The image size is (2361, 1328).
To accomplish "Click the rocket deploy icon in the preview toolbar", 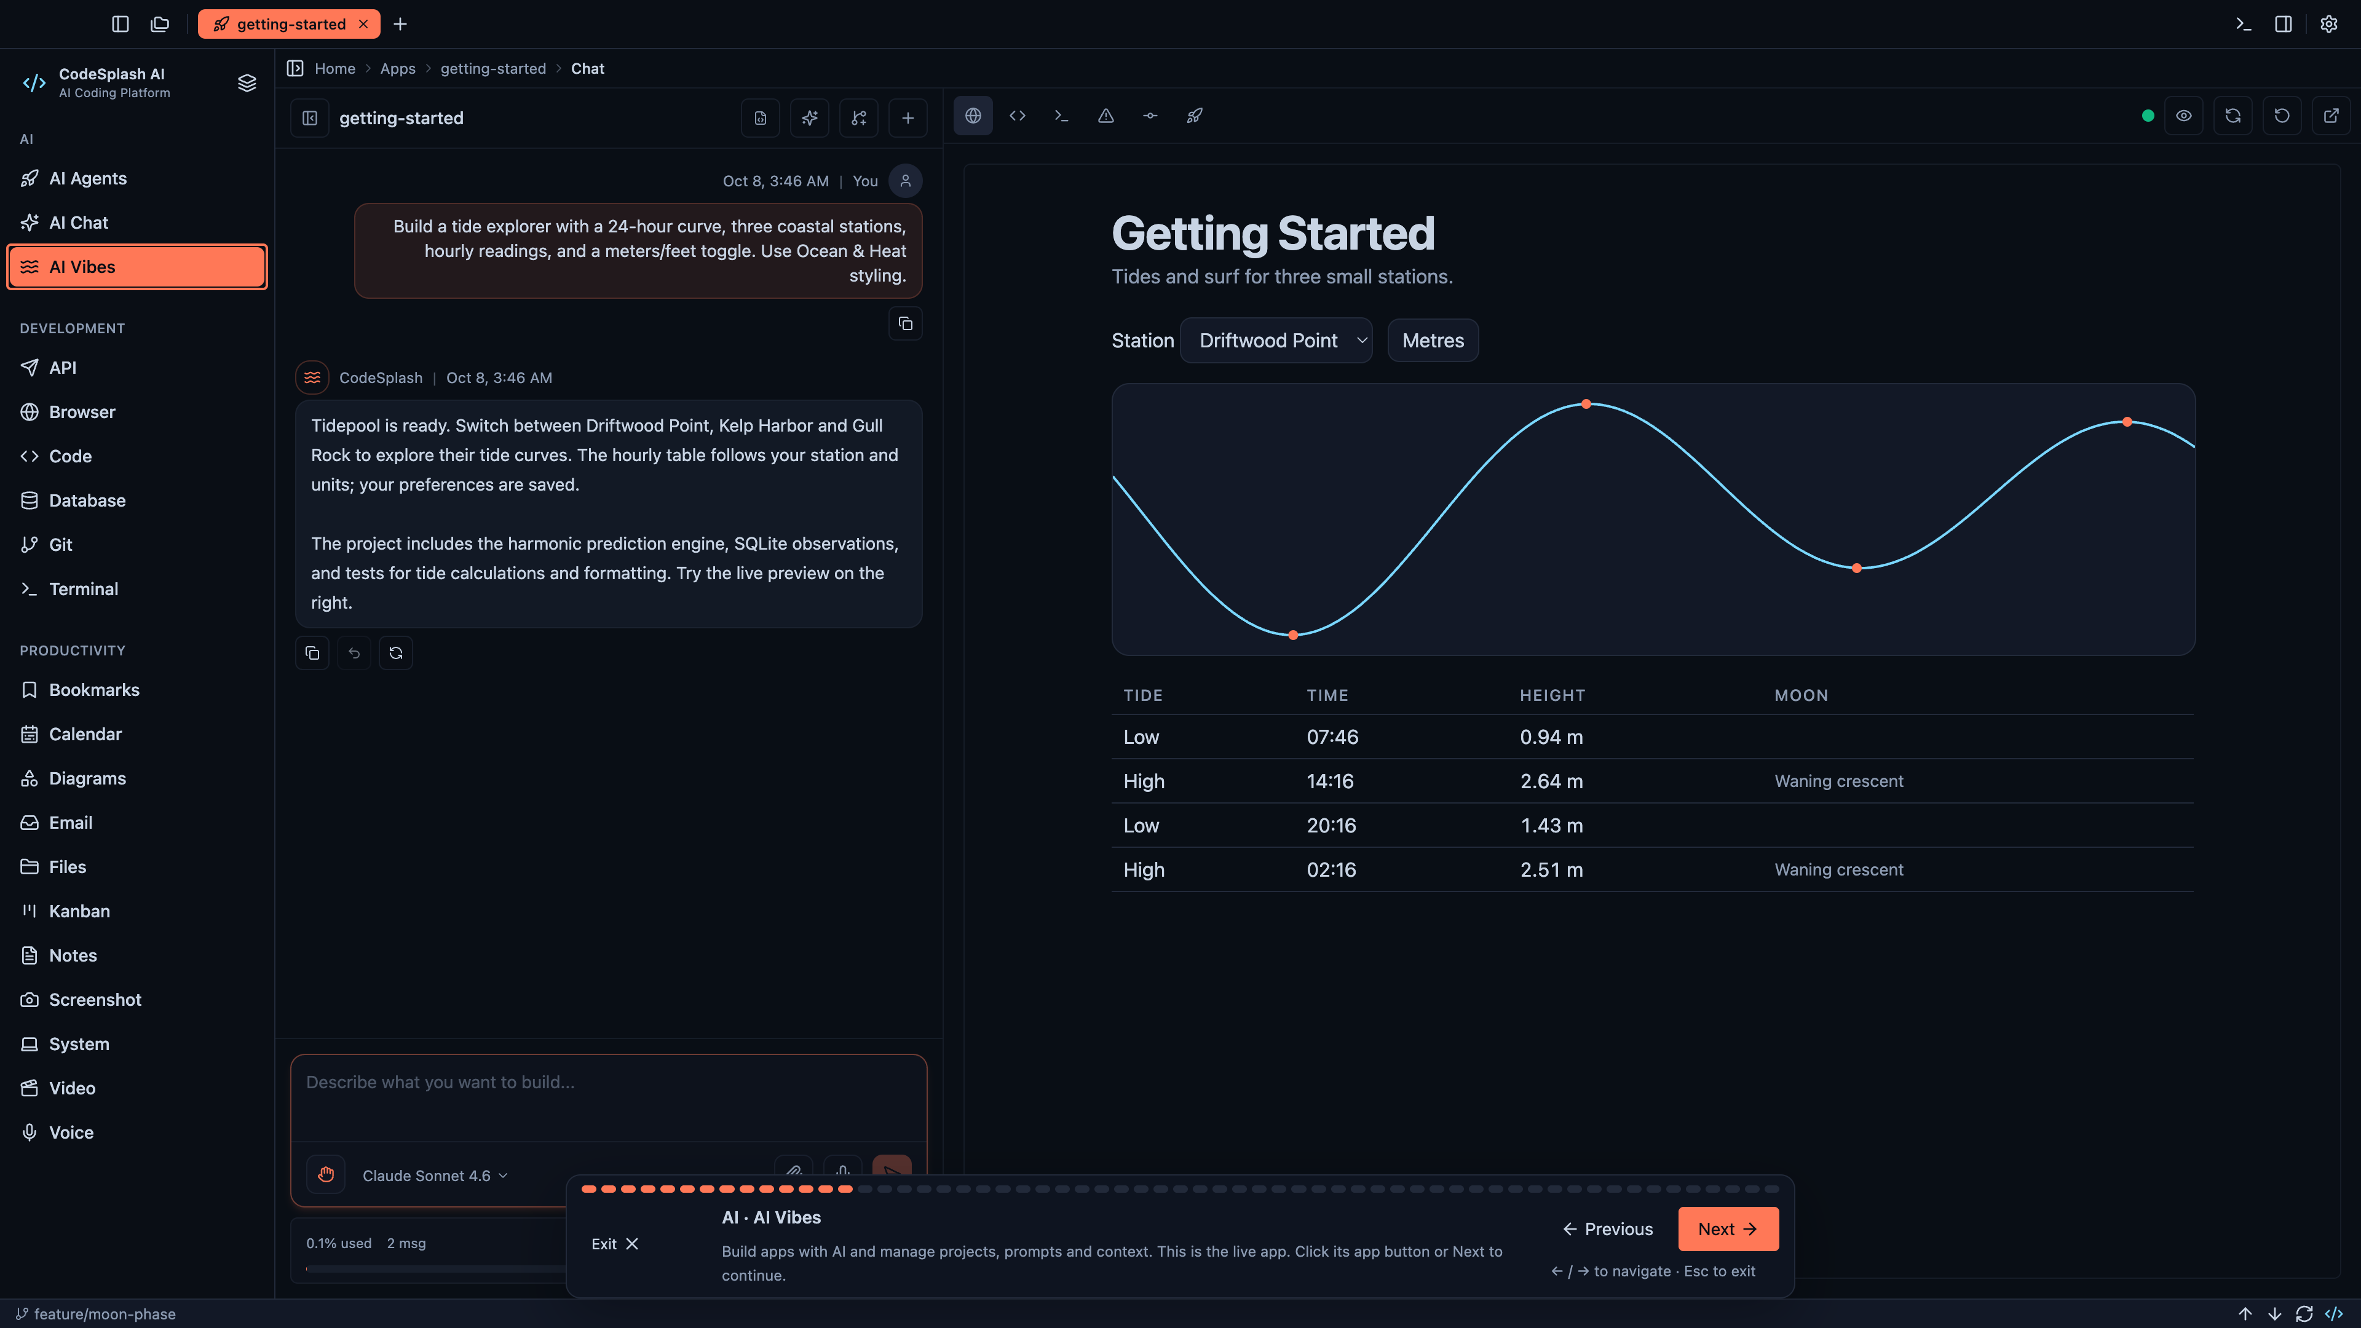I will (x=1194, y=116).
